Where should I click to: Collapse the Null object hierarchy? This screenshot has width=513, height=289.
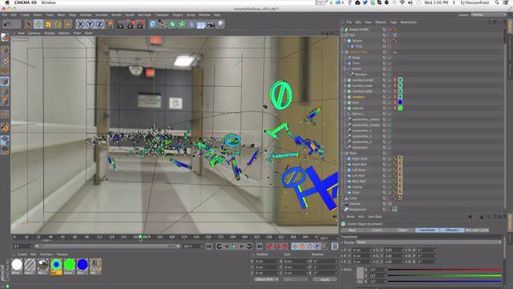pyautogui.click(x=342, y=35)
